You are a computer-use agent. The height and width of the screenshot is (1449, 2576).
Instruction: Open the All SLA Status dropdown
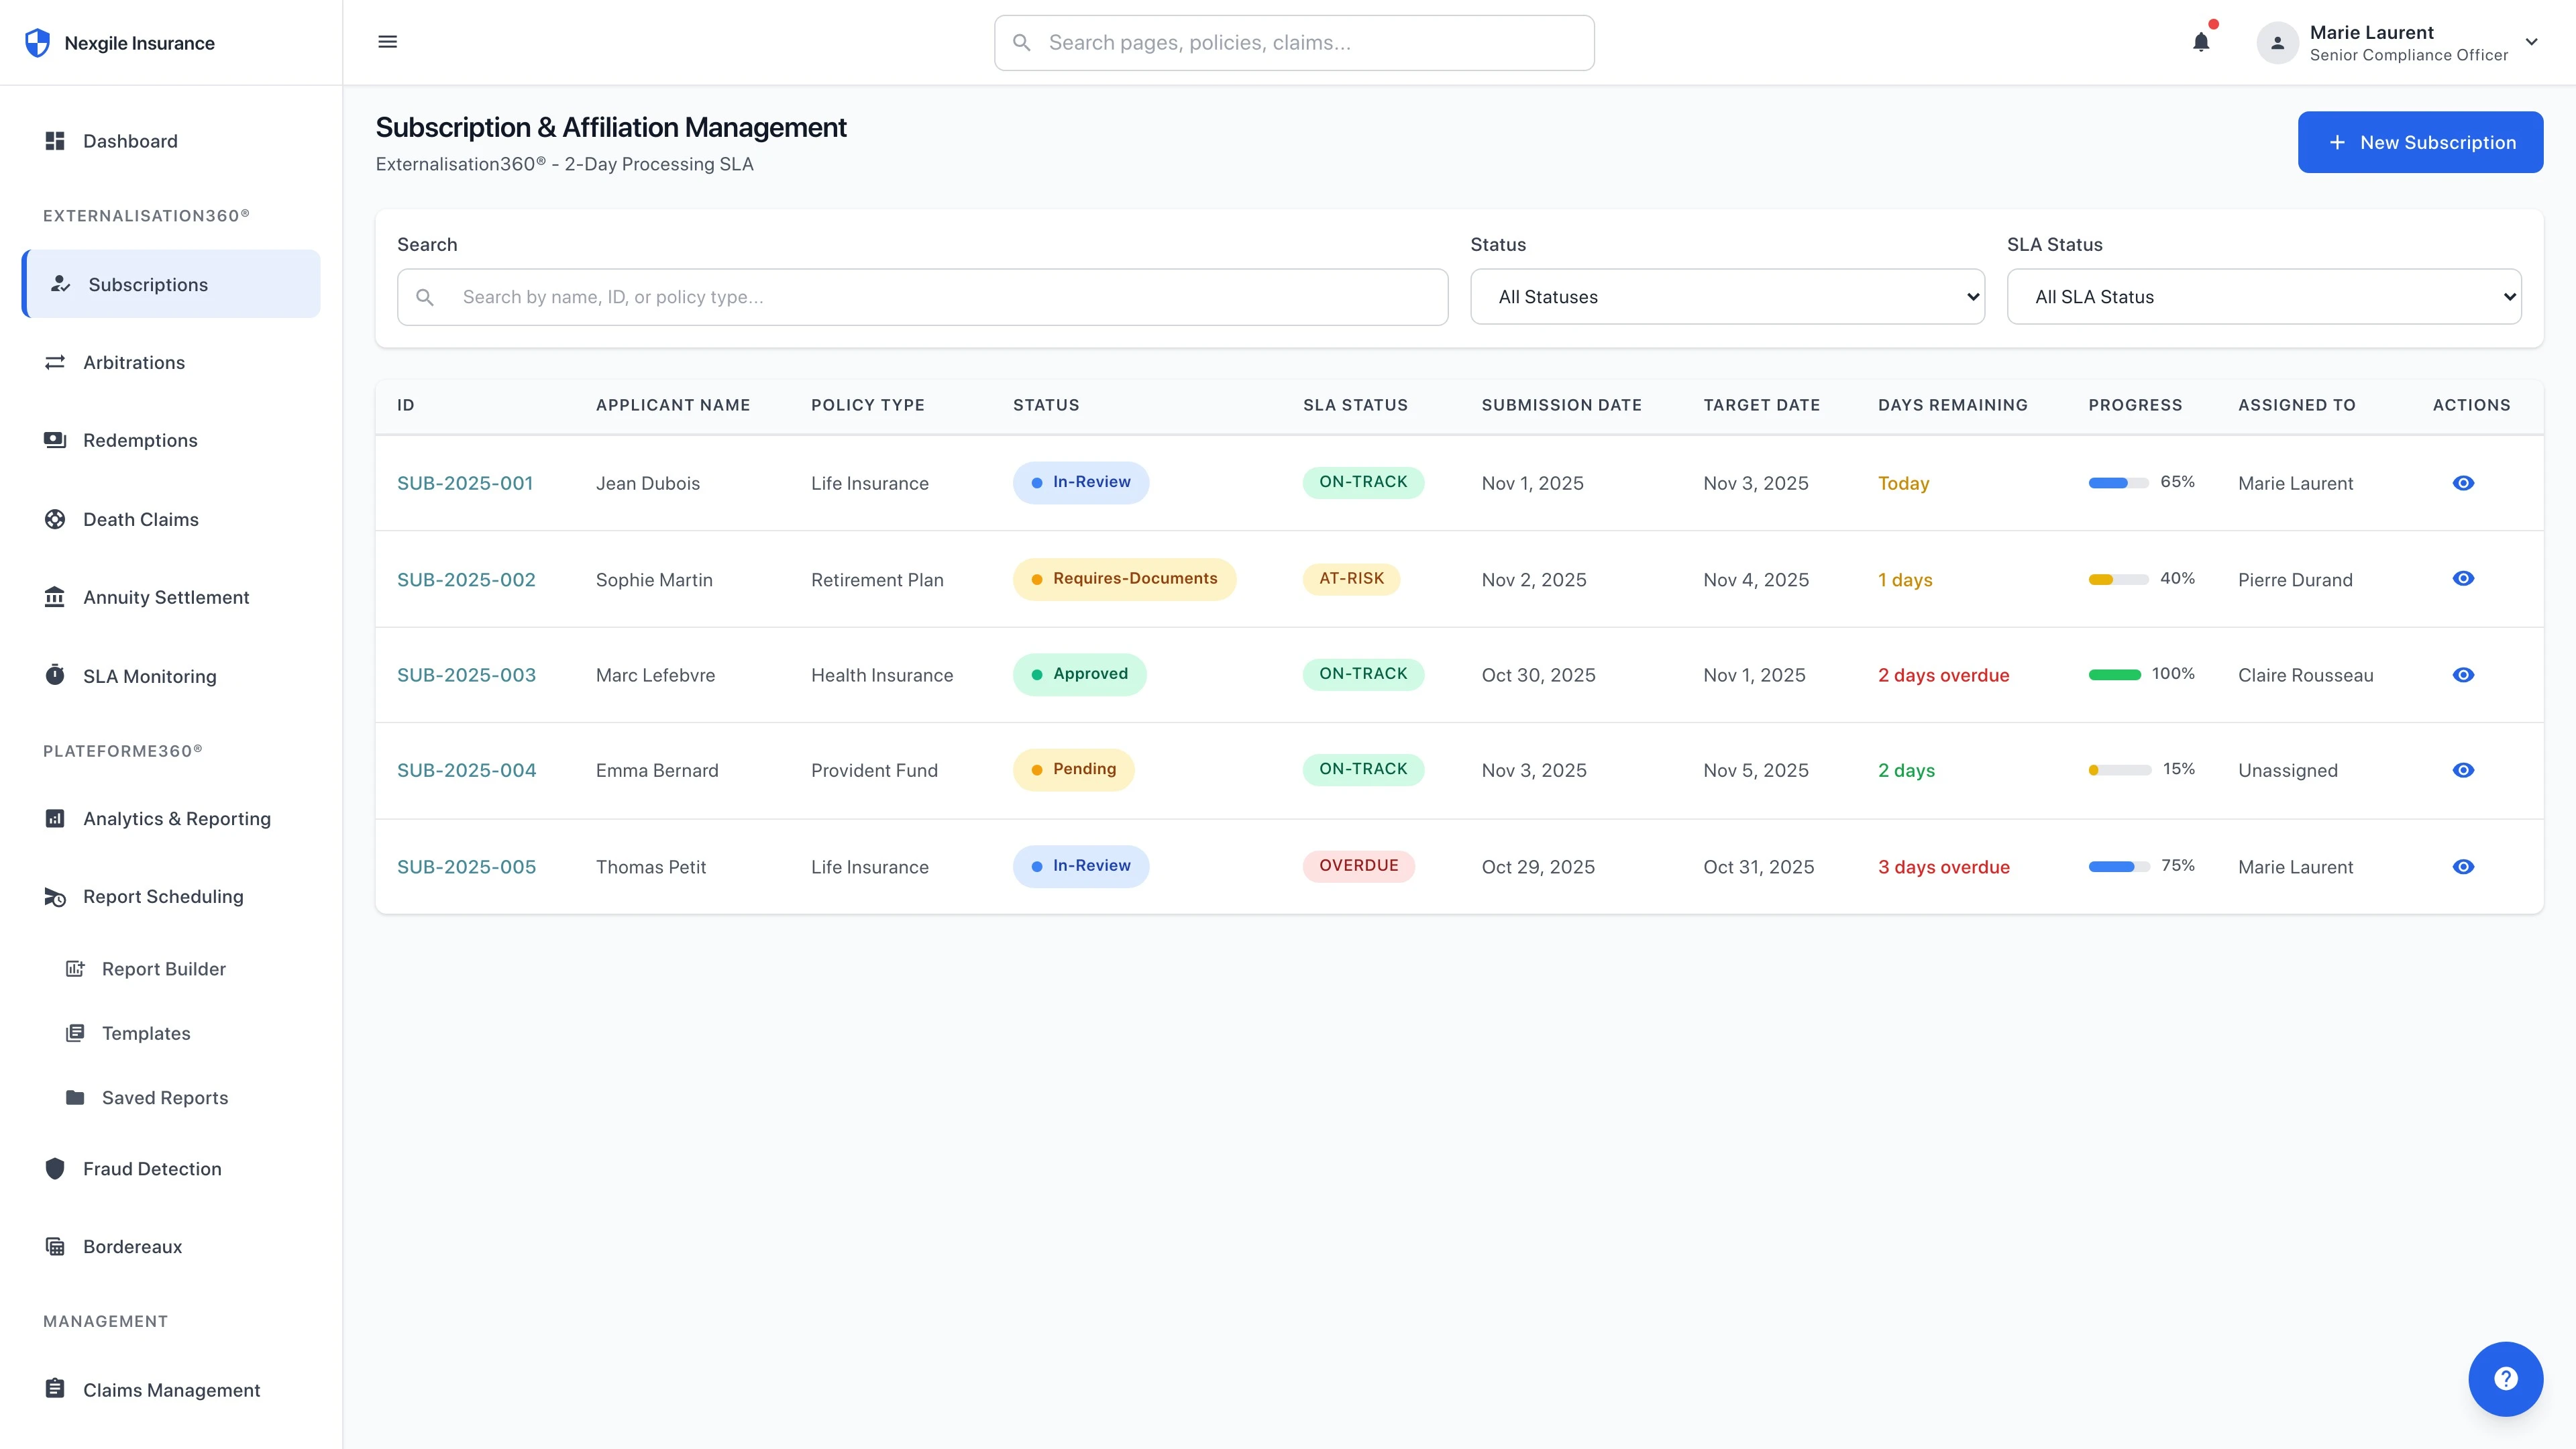(2263, 297)
